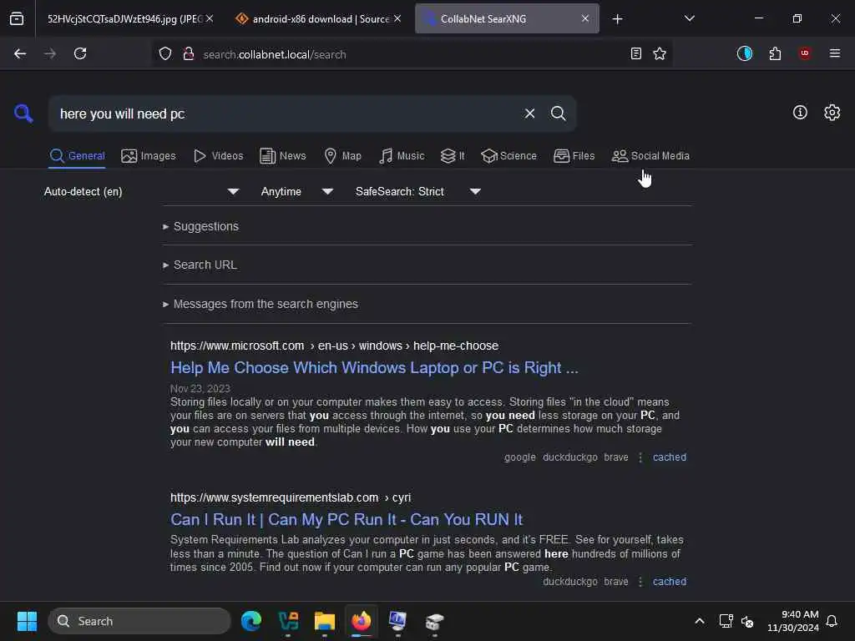Open the About info icon

click(800, 113)
